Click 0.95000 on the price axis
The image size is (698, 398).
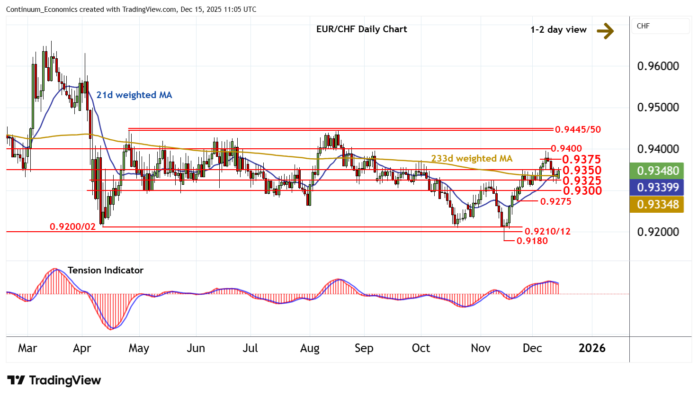pyautogui.click(x=658, y=108)
